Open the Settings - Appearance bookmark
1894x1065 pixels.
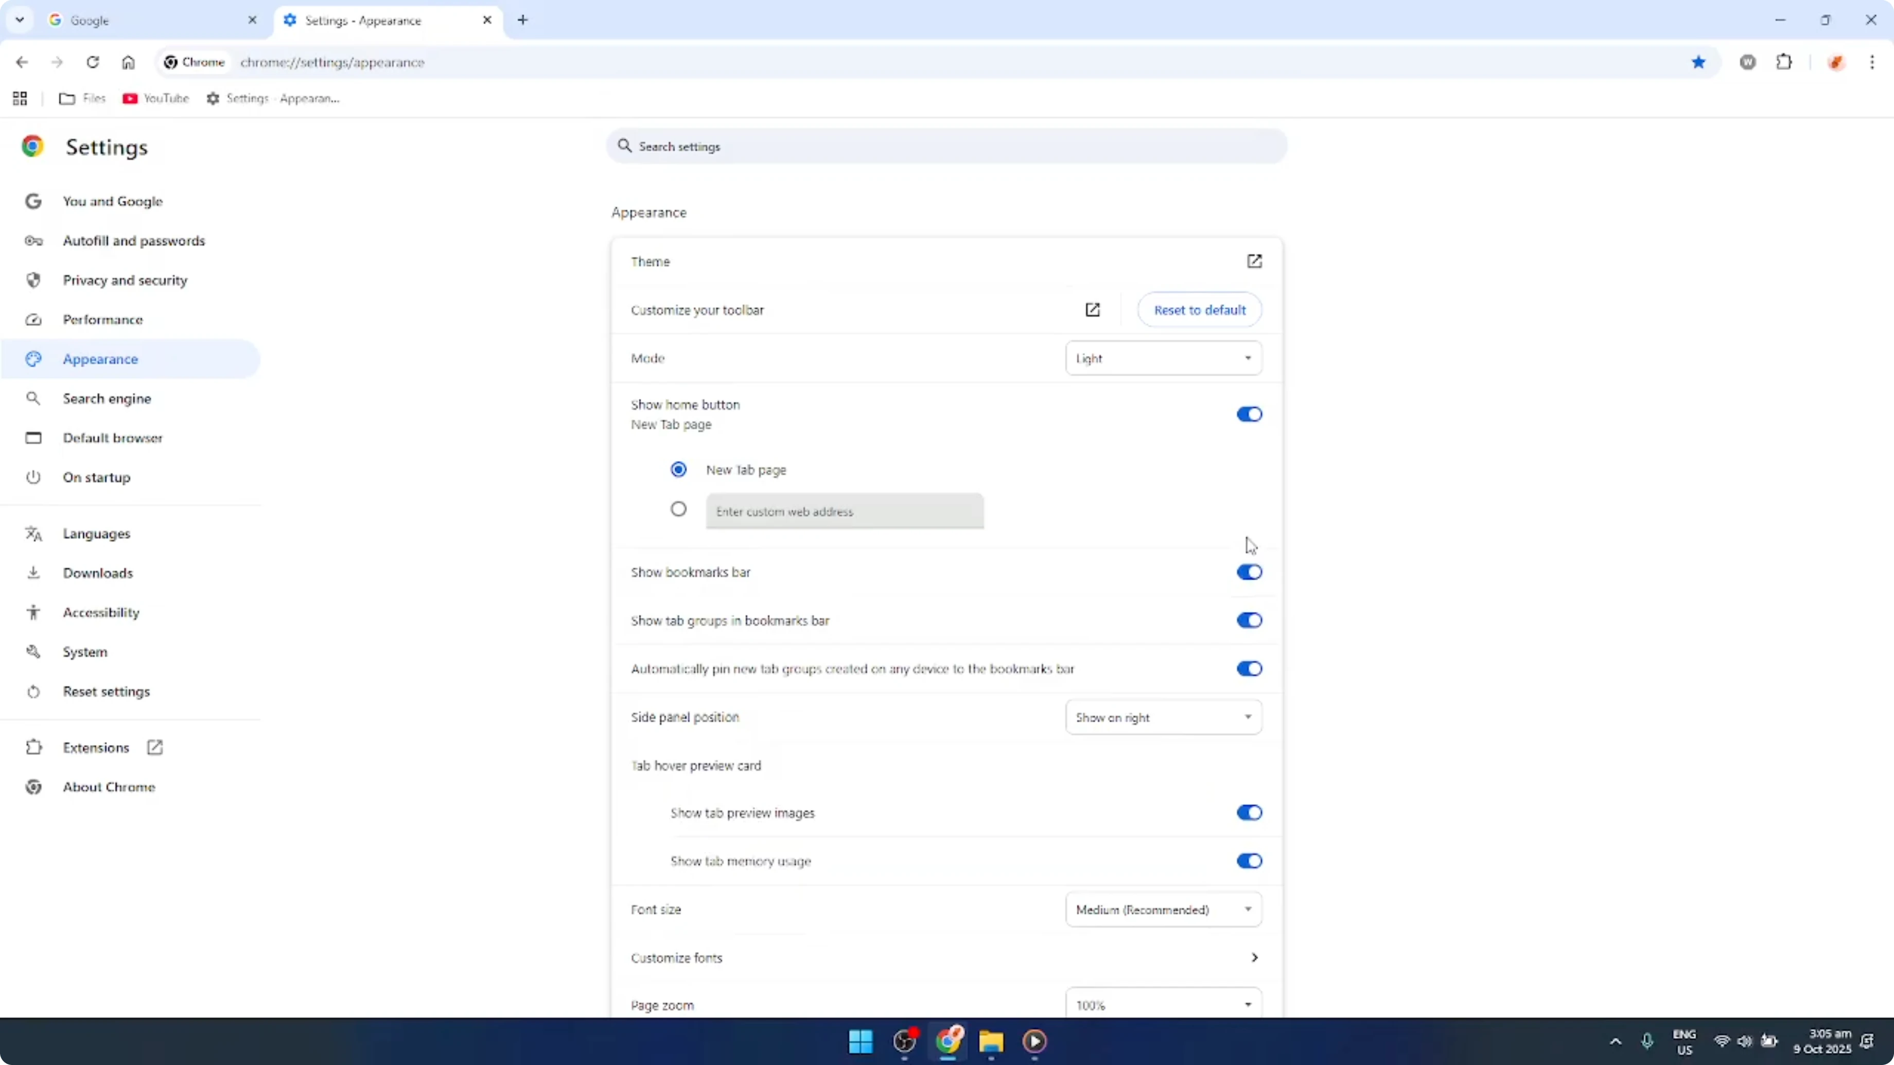273,98
